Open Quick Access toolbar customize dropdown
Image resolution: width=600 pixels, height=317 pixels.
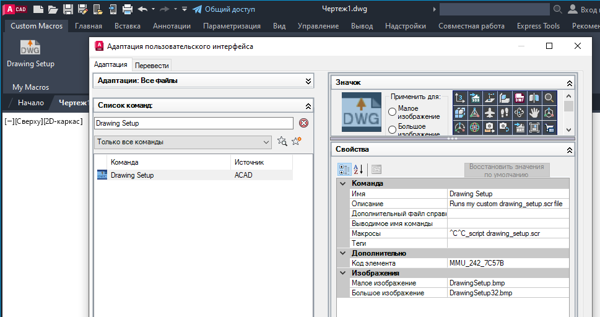pos(185,9)
